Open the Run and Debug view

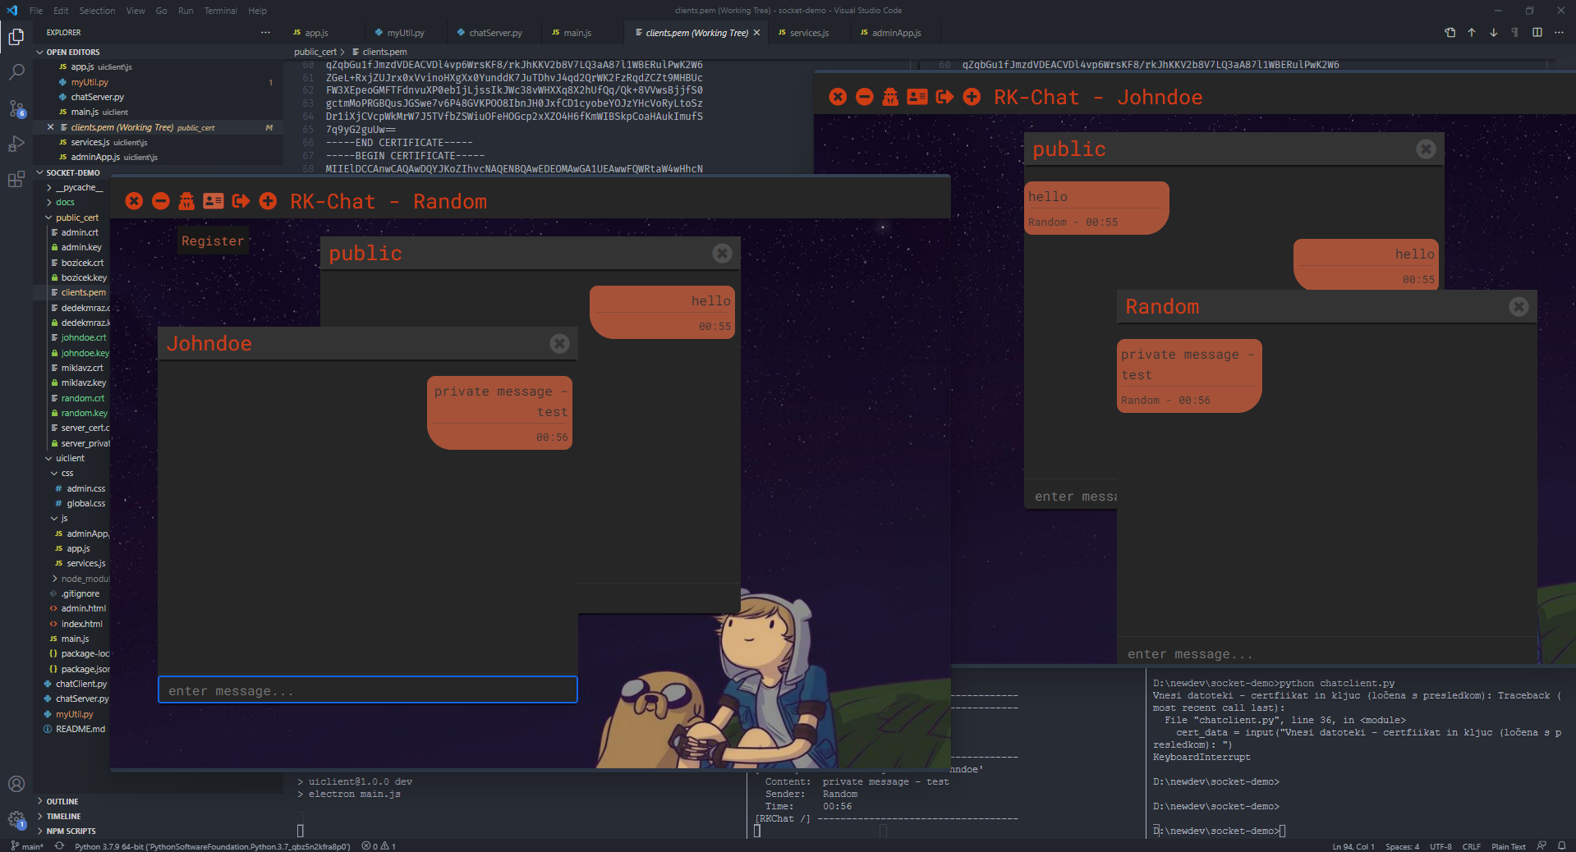(16, 144)
